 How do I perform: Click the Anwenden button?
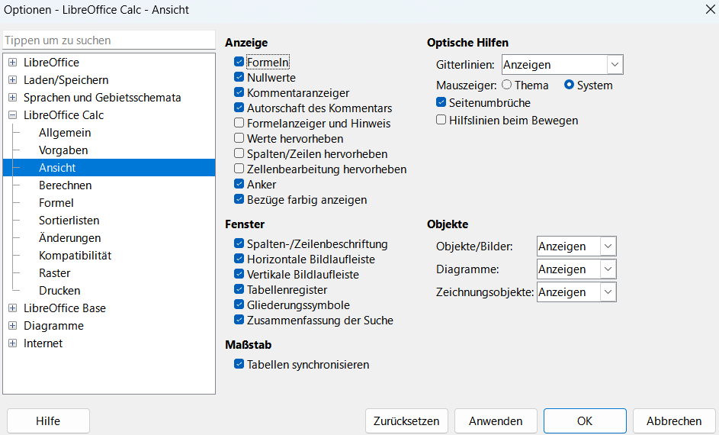[x=496, y=420]
